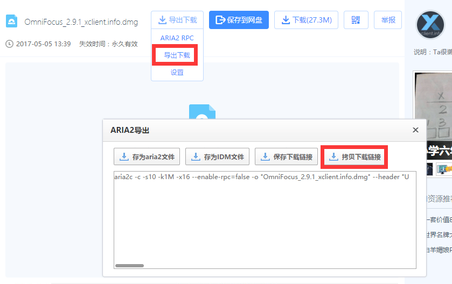Open the handwritten math ad thumbnail

433,115
